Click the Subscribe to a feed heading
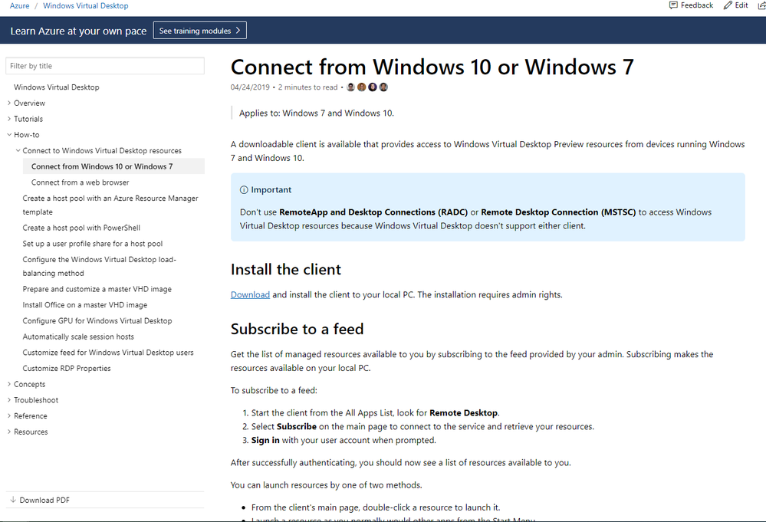The image size is (766, 522). pyautogui.click(x=297, y=329)
